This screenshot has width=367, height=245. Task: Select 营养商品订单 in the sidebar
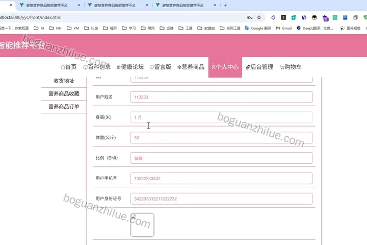[64, 107]
